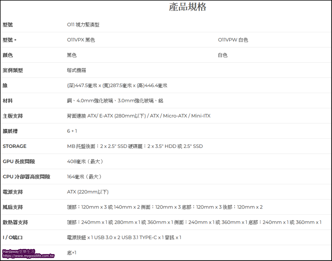Select the first 型號 row label

coord(8,25)
